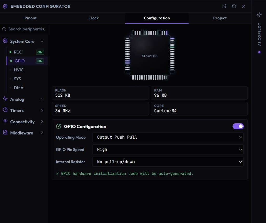Click the SPEED 84 MHz info card
This screenshot has height=223, width=266.
(x=101, y=109)
